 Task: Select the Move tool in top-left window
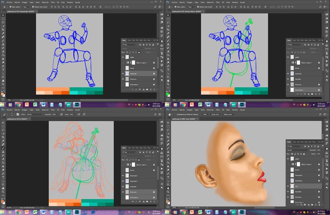tap(3, 15)
